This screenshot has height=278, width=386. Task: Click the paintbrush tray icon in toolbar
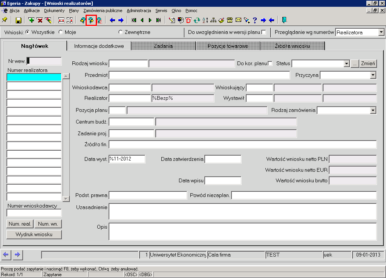pos(222,20)
